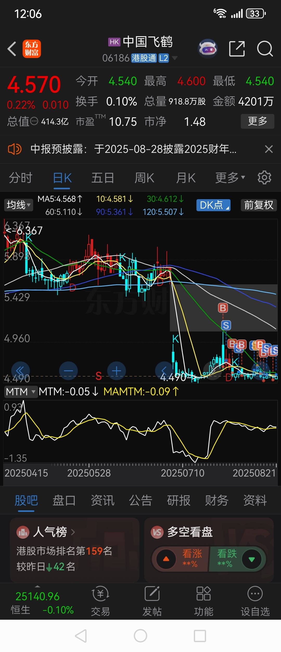
Task: Tap current price 4.570
Action: (x=34, y=85)
